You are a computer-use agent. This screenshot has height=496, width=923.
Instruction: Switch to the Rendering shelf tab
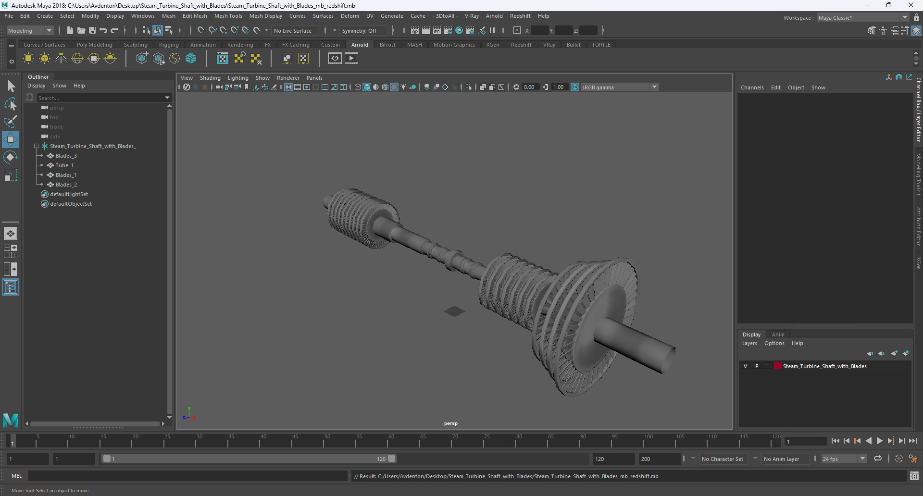240,45
